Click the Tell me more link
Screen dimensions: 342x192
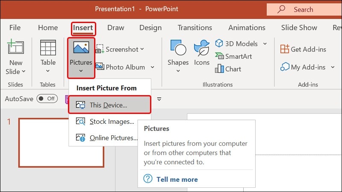[x=177, y=179]
